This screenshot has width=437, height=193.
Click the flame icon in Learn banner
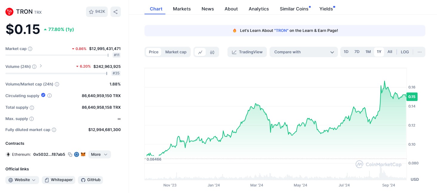pos(235,31)
